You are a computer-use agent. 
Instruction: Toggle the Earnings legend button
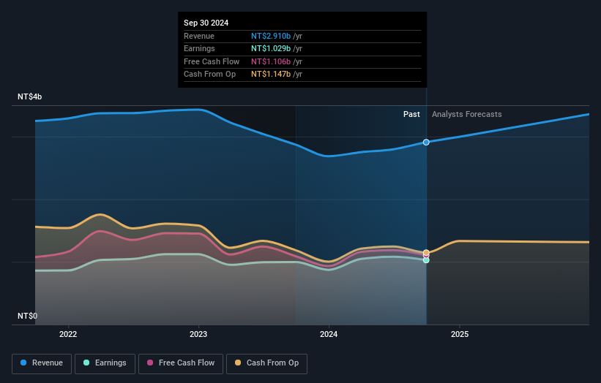105,363
